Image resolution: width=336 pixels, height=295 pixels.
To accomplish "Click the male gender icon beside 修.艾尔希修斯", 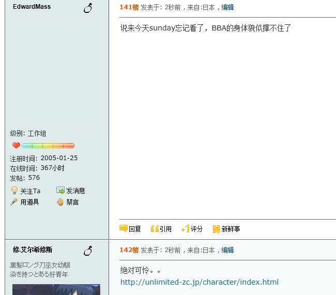I will coord(88,251).
